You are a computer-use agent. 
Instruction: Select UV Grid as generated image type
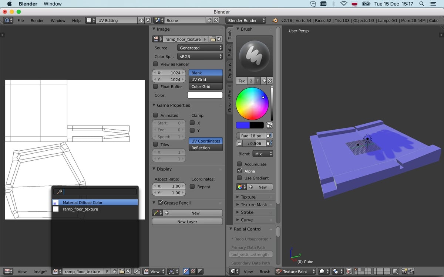205,79
